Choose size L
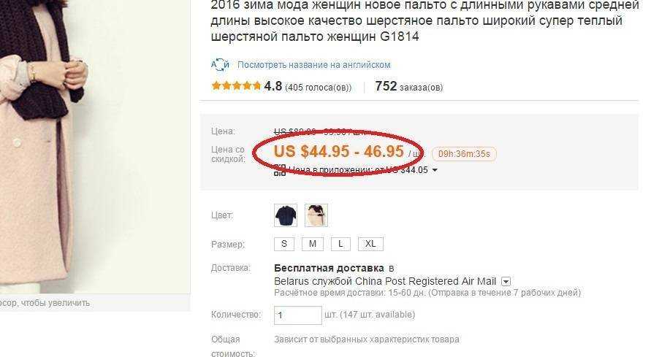This screenshot has width=651, height=357. pos(341,244)
